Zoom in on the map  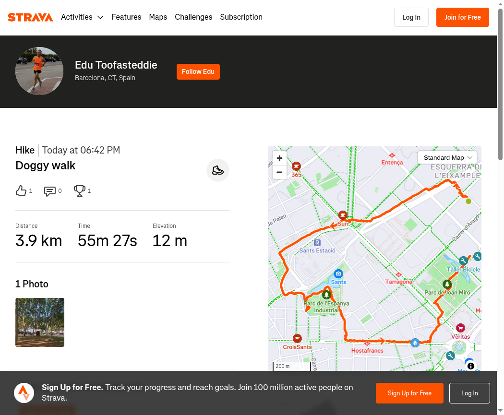coord(279,158)
